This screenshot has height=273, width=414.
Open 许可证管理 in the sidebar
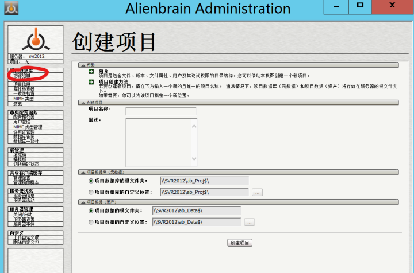click(x=24, y=132)
